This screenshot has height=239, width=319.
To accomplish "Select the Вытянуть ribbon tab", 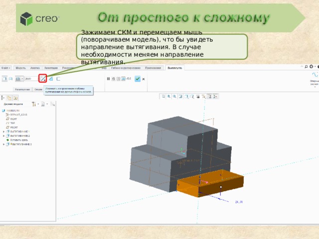I will click(175, 68).
